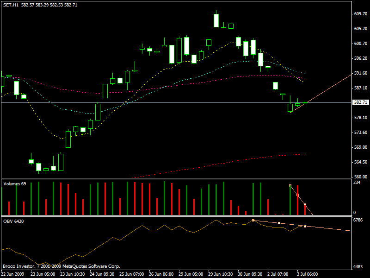The width and height of the screenshot is (370, 278).
Task: Select top anchor point of Volumes trendline
Action: pyautogui.click(x=290, y=186)
